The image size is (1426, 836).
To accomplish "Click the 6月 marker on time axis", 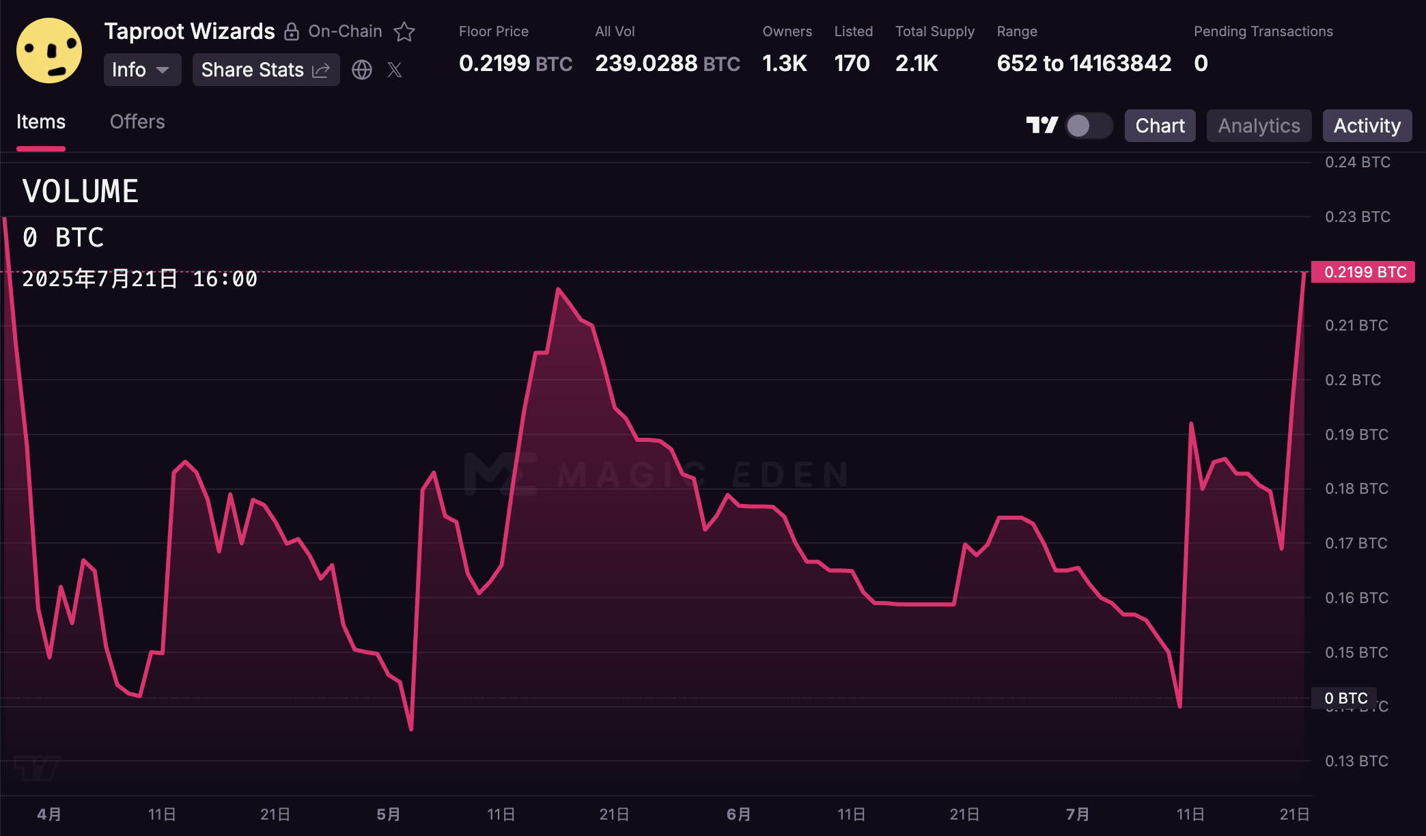I will tap(738, 814).
